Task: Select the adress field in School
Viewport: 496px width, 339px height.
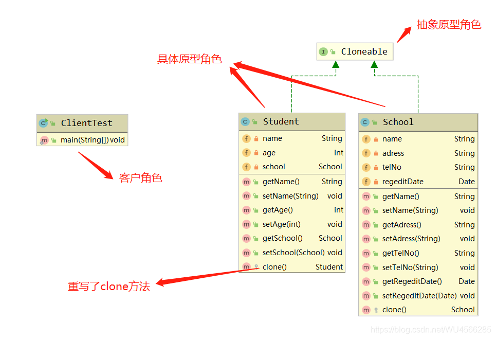Action: tap(418, 153)
